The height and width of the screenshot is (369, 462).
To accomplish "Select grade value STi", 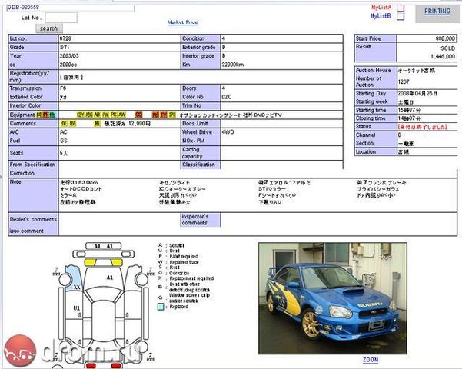I will click(65, 48).
